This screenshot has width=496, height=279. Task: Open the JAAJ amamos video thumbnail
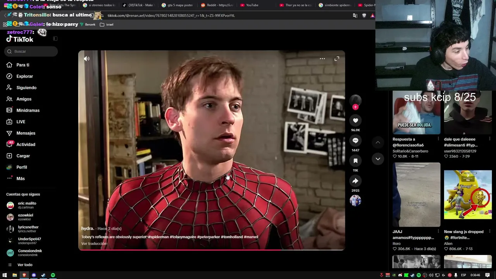click(x=417, y=195)
